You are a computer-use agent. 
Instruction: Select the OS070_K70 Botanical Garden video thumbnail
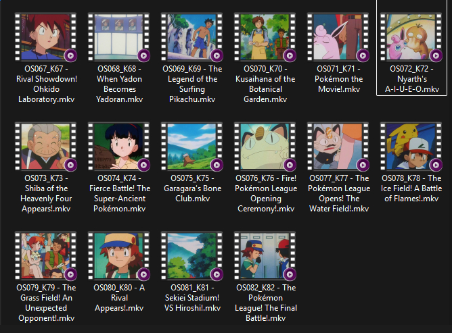pos(265,37)
